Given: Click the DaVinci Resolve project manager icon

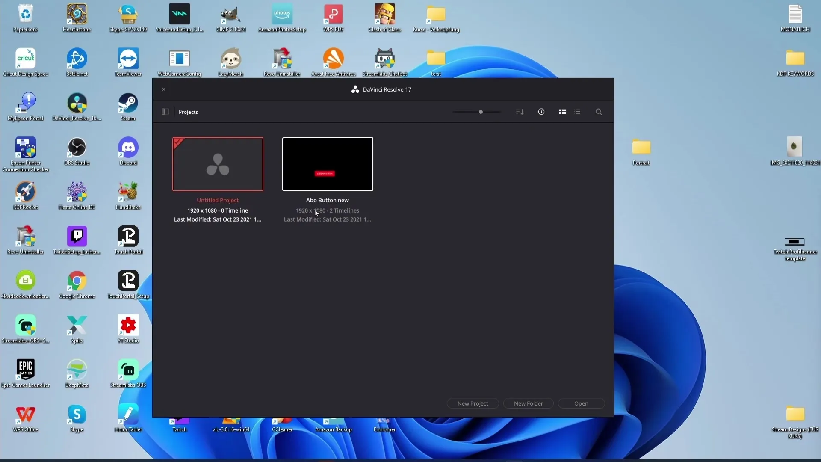Looking at the screenshot, I should [165, 111].
